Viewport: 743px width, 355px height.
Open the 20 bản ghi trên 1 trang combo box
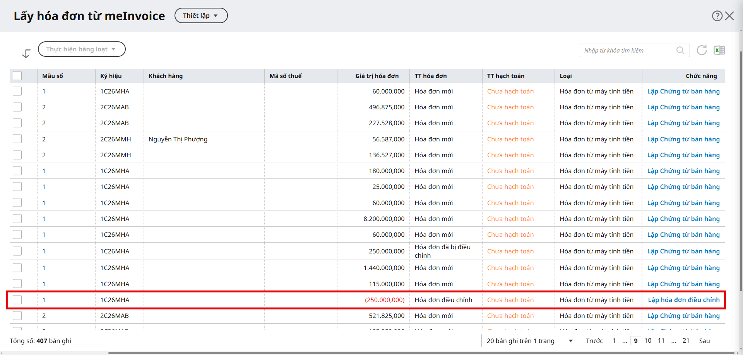[529, 341]
